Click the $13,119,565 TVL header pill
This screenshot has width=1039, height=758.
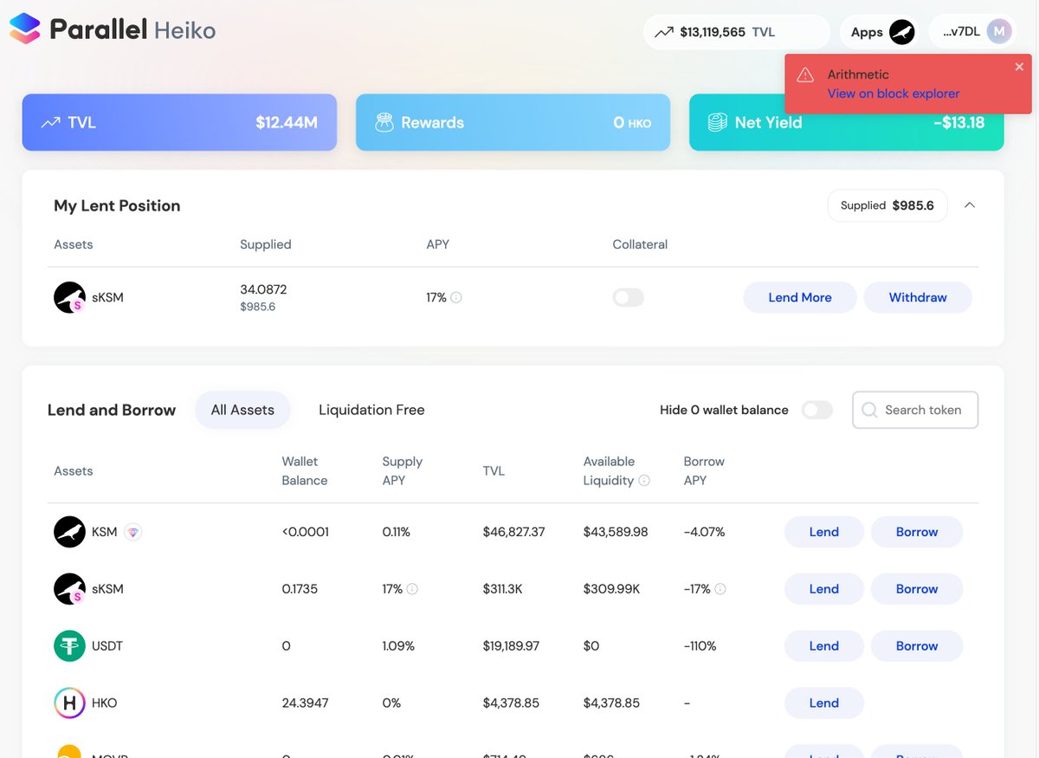coord(737,32)
